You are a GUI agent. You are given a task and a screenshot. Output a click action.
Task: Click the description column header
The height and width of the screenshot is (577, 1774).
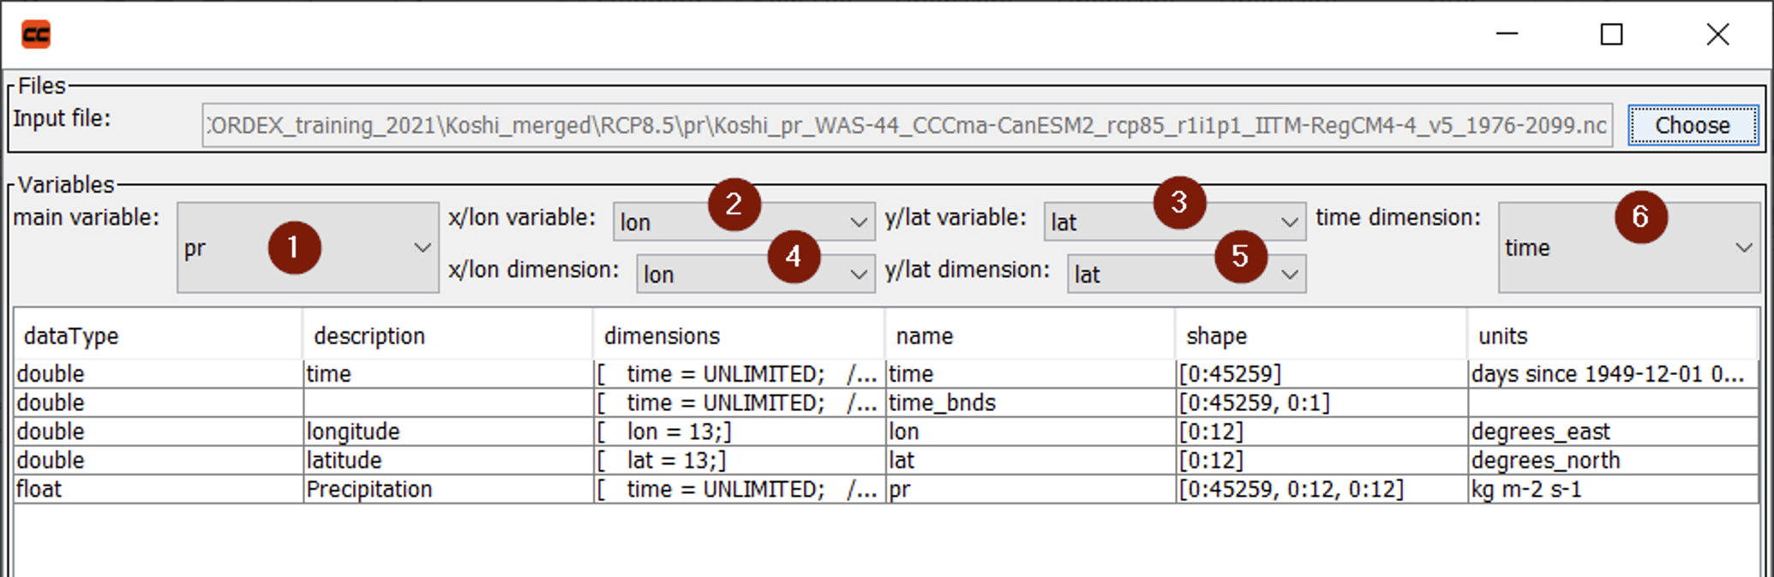tap(447, 336)
